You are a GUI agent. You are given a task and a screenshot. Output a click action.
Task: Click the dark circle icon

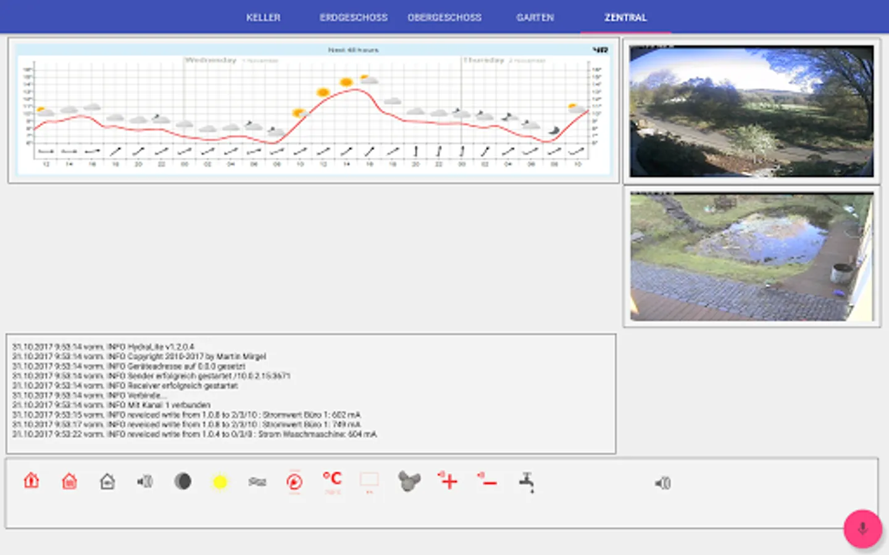(183, 481)
